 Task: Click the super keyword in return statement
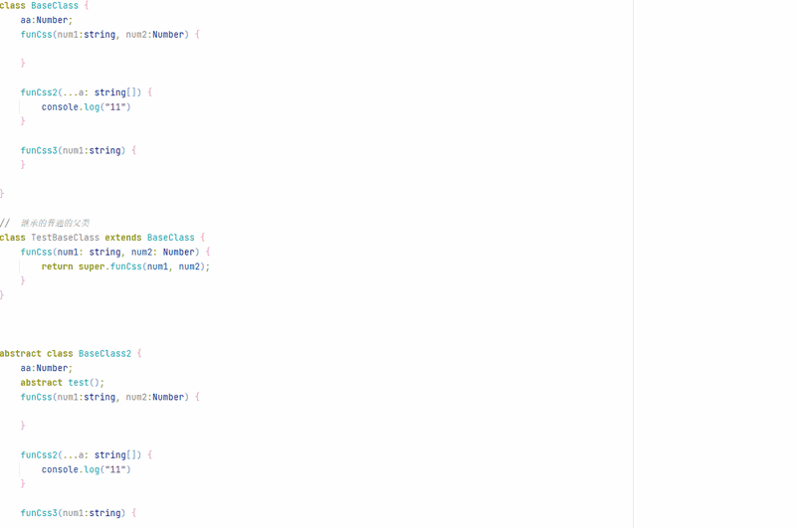click(x=91, y=266)
